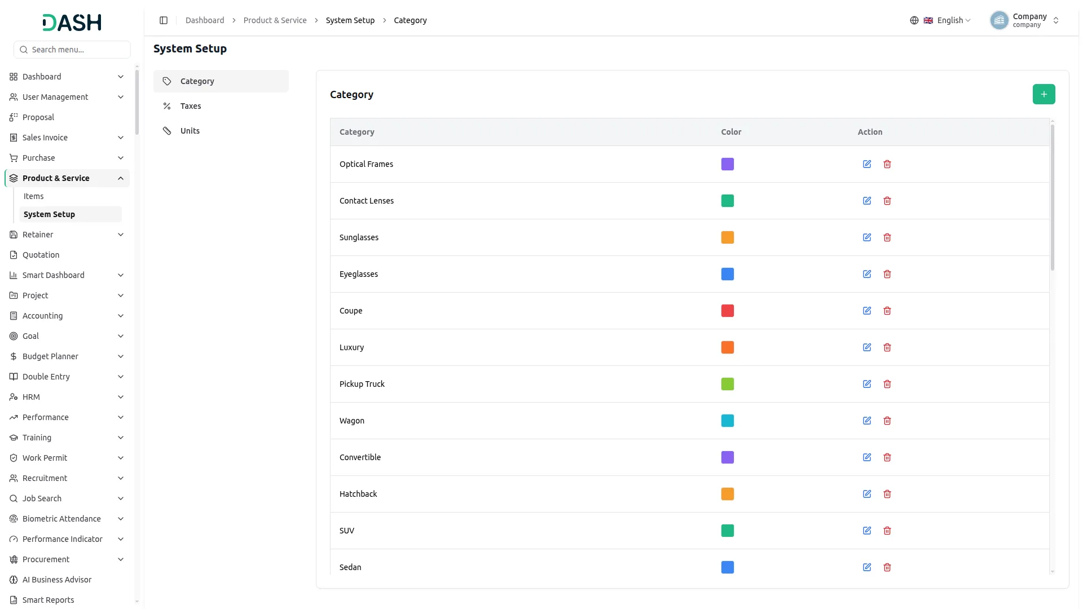Click the green add category plus button
This screenshot has height=609, width=1083.
pos(1044,94)
